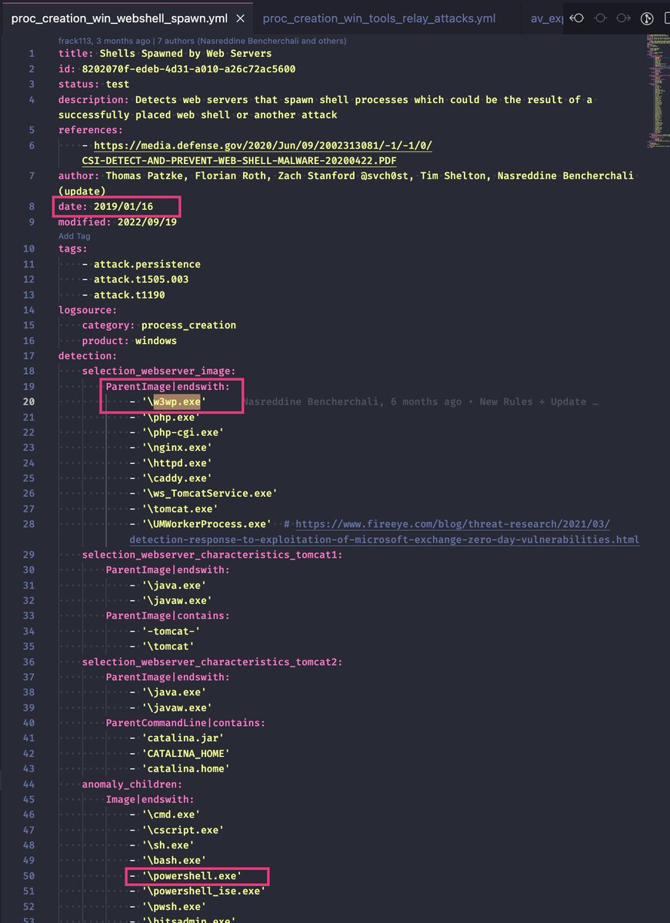Screen dimensions: 670x923
Task: Click the 'ParentCommandLine|contains:' key
Action: click(185, 722)
